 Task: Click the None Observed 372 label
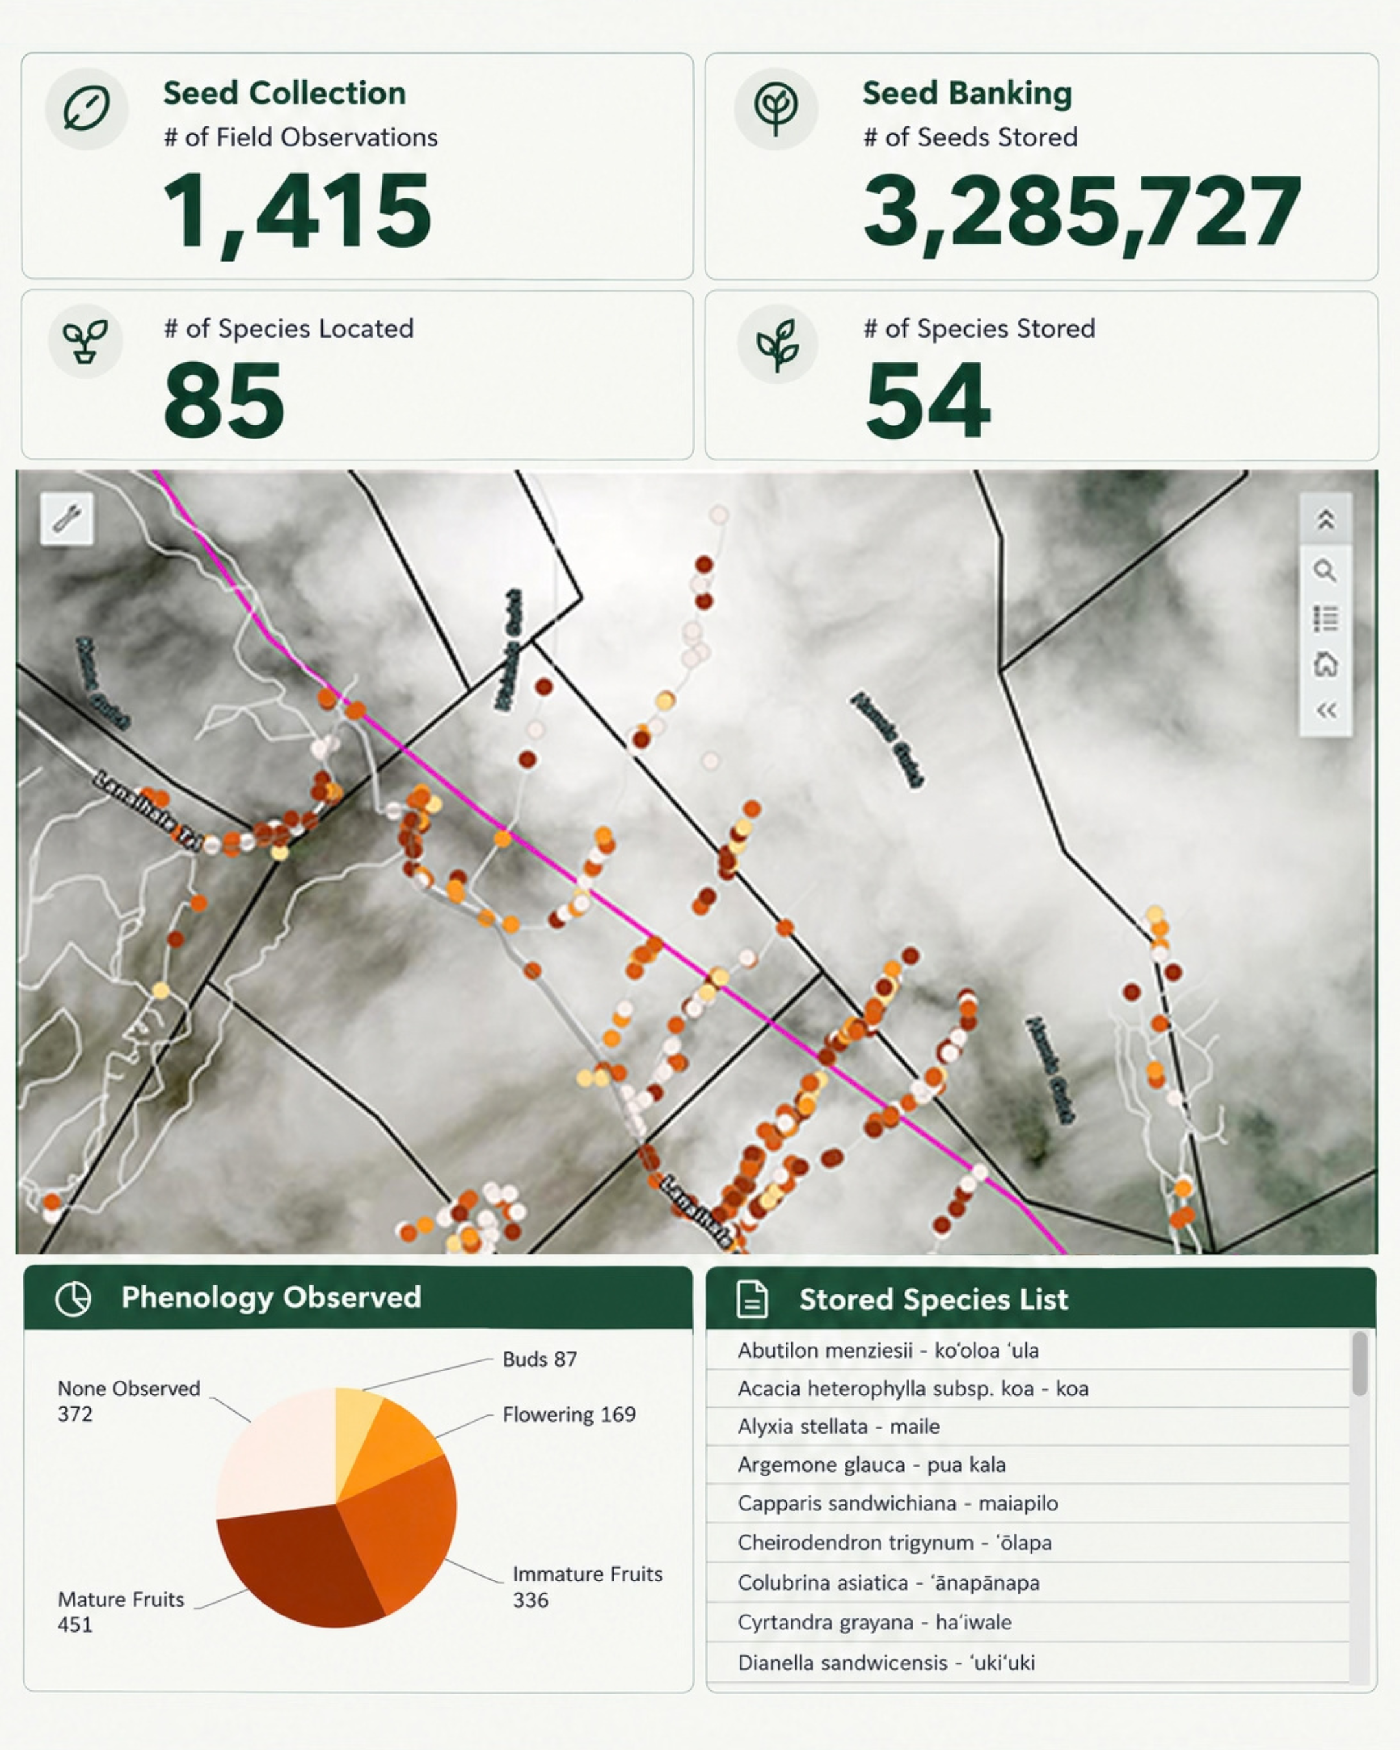[128, 1401]
